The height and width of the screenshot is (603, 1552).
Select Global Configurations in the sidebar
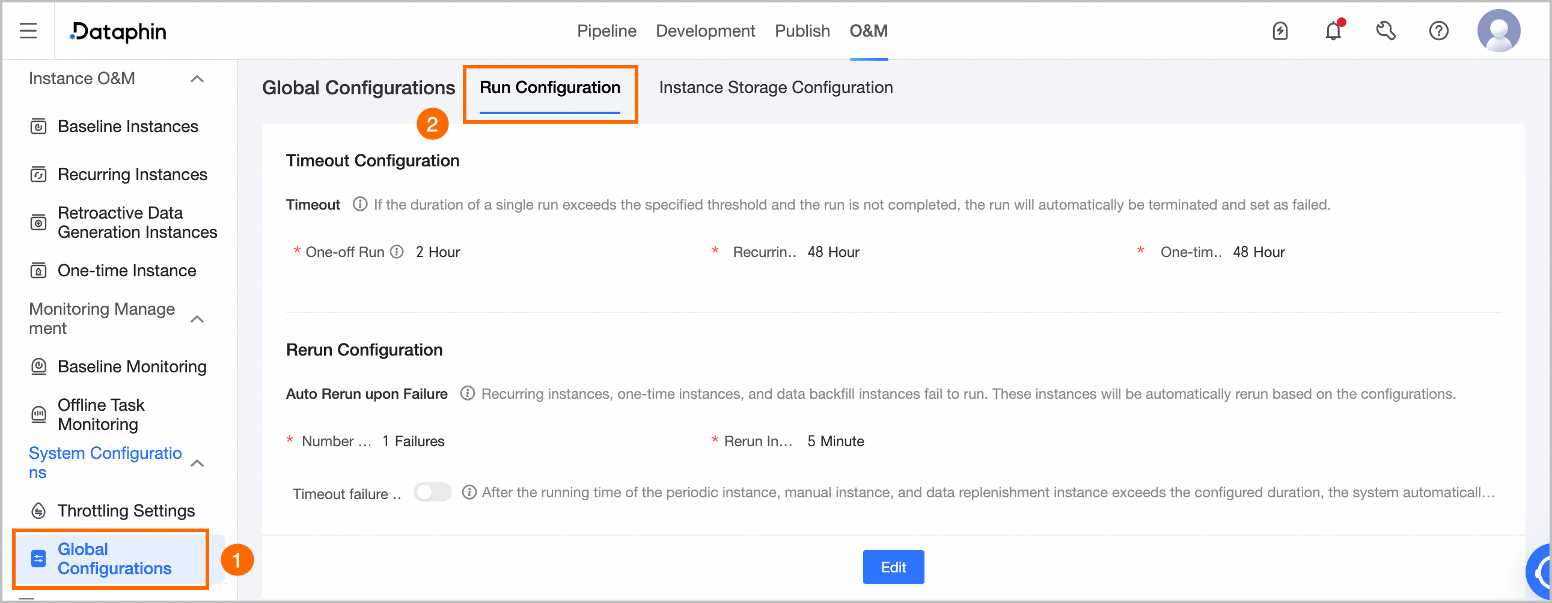tap(114, 559)
